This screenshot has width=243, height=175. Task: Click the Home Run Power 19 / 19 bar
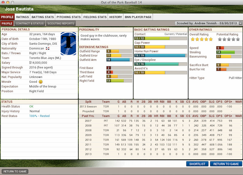click(x=161, y=56)
